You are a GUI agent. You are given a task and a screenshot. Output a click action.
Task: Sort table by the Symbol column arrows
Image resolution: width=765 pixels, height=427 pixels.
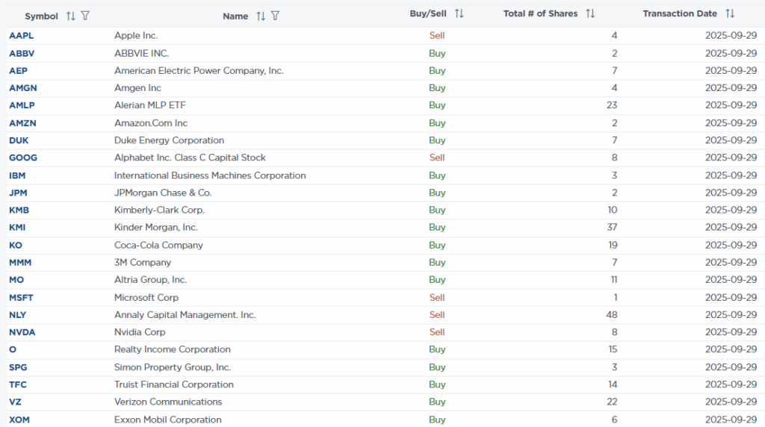click(71, 16)
